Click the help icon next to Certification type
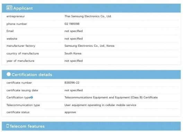The width and height of the screenshot is (183, 132). click(32, 97)
